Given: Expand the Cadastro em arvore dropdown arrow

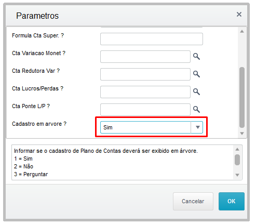Looking at the screenshot, I should click(197, 127).
